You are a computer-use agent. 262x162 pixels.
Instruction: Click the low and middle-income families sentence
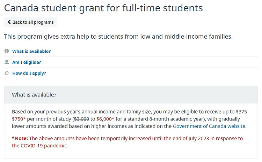118,37
